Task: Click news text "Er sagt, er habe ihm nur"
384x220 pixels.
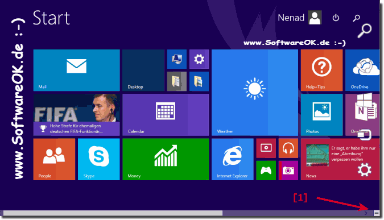Action: click(x=353, y=148)
